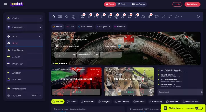Viewport: 206px width, 112px height.
Task: Expand the Casino sidebar section
Action: (x=24, y=18)
